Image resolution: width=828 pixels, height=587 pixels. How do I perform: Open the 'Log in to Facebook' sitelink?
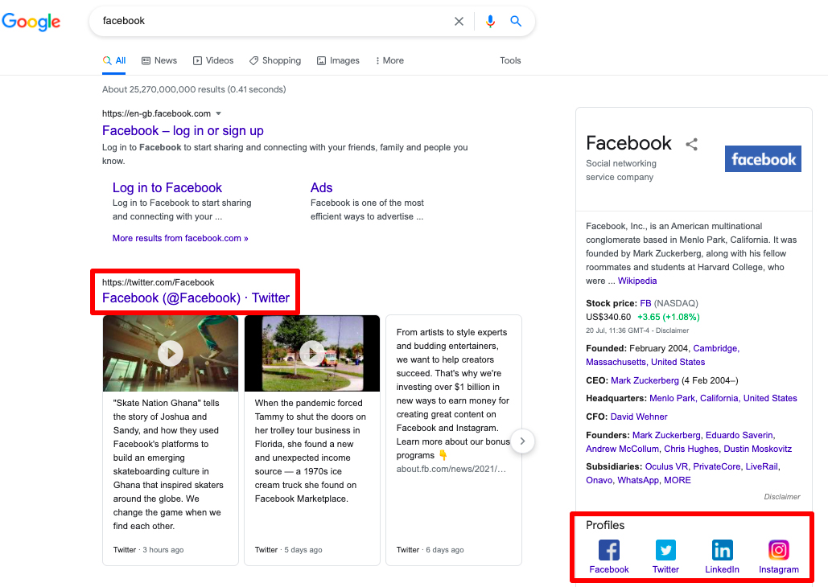click(167, 187)
